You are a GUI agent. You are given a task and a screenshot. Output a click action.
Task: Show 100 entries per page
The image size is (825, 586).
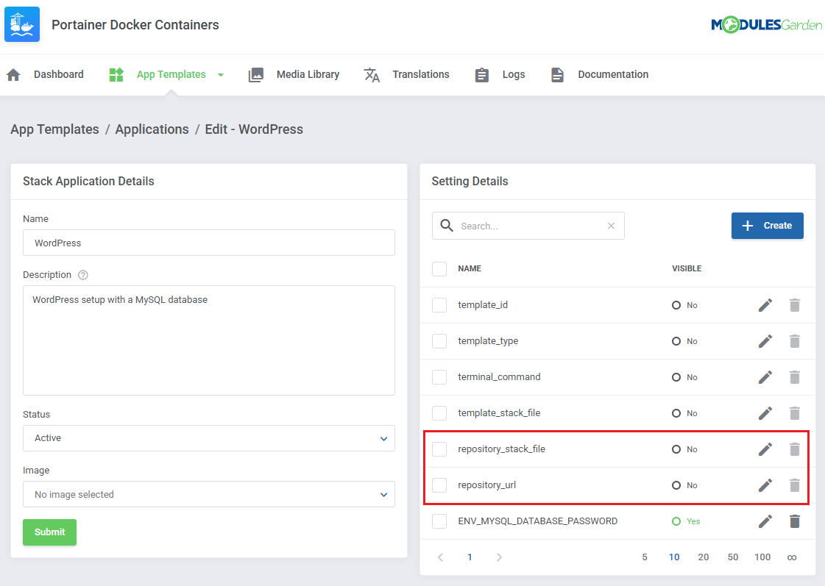click(x=762, y=557)
